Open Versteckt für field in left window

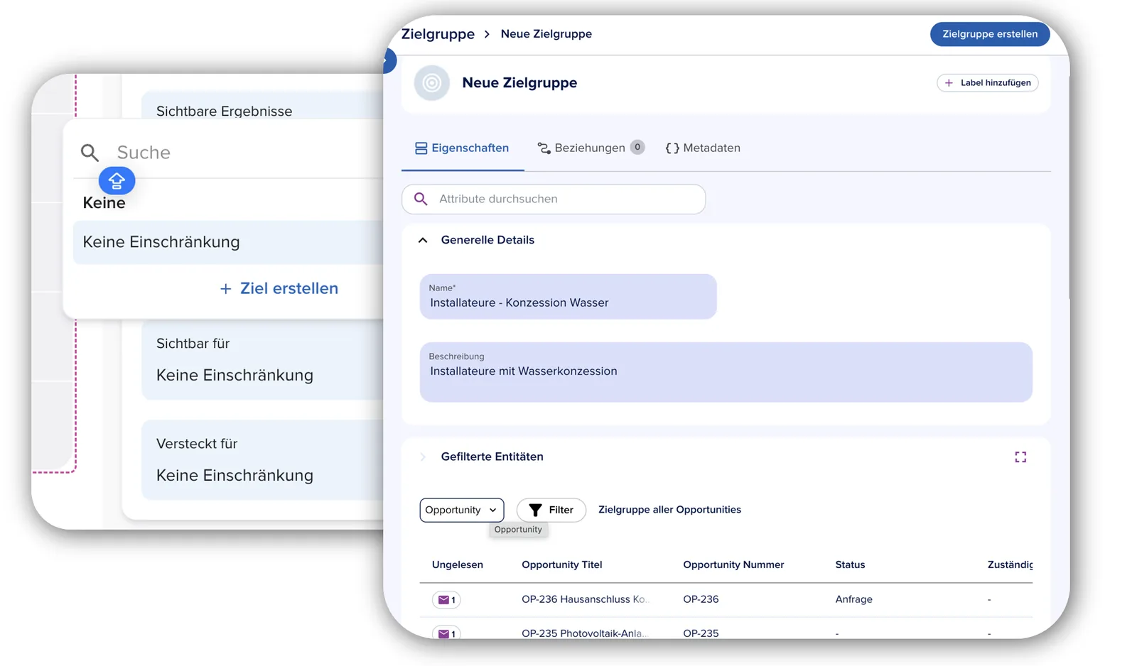point(262,460)
